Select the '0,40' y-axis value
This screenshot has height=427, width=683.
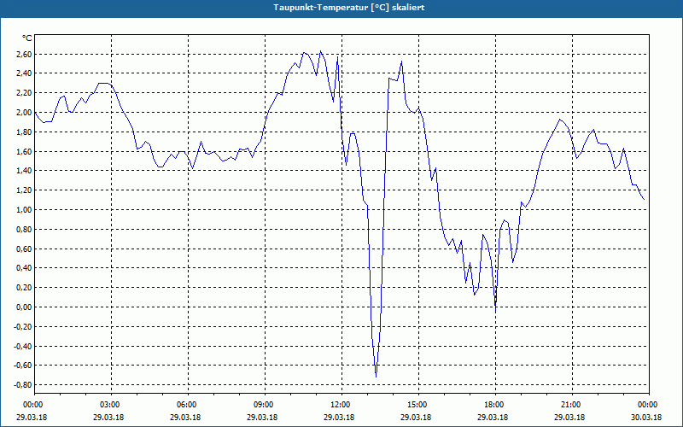point(25,268)
